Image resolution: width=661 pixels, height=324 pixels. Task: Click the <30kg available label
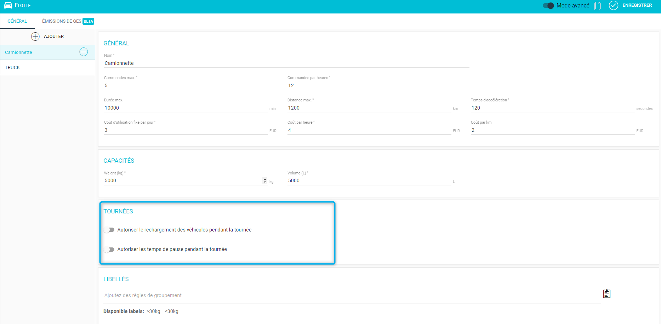coord(171,311)
